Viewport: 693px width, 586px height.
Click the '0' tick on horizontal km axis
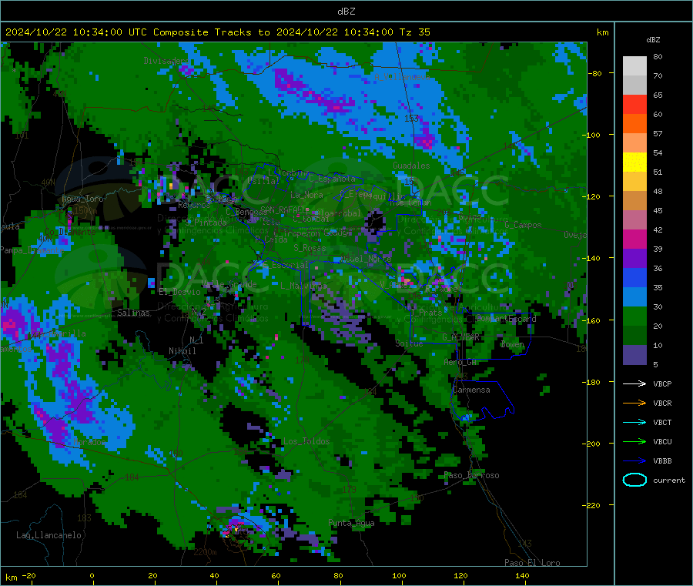pos(92,575)
